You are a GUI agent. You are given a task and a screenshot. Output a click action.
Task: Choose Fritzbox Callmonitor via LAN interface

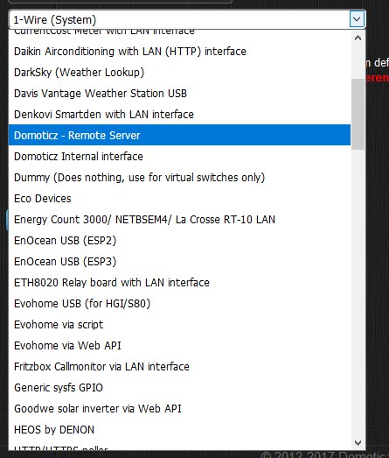point(179,367)
